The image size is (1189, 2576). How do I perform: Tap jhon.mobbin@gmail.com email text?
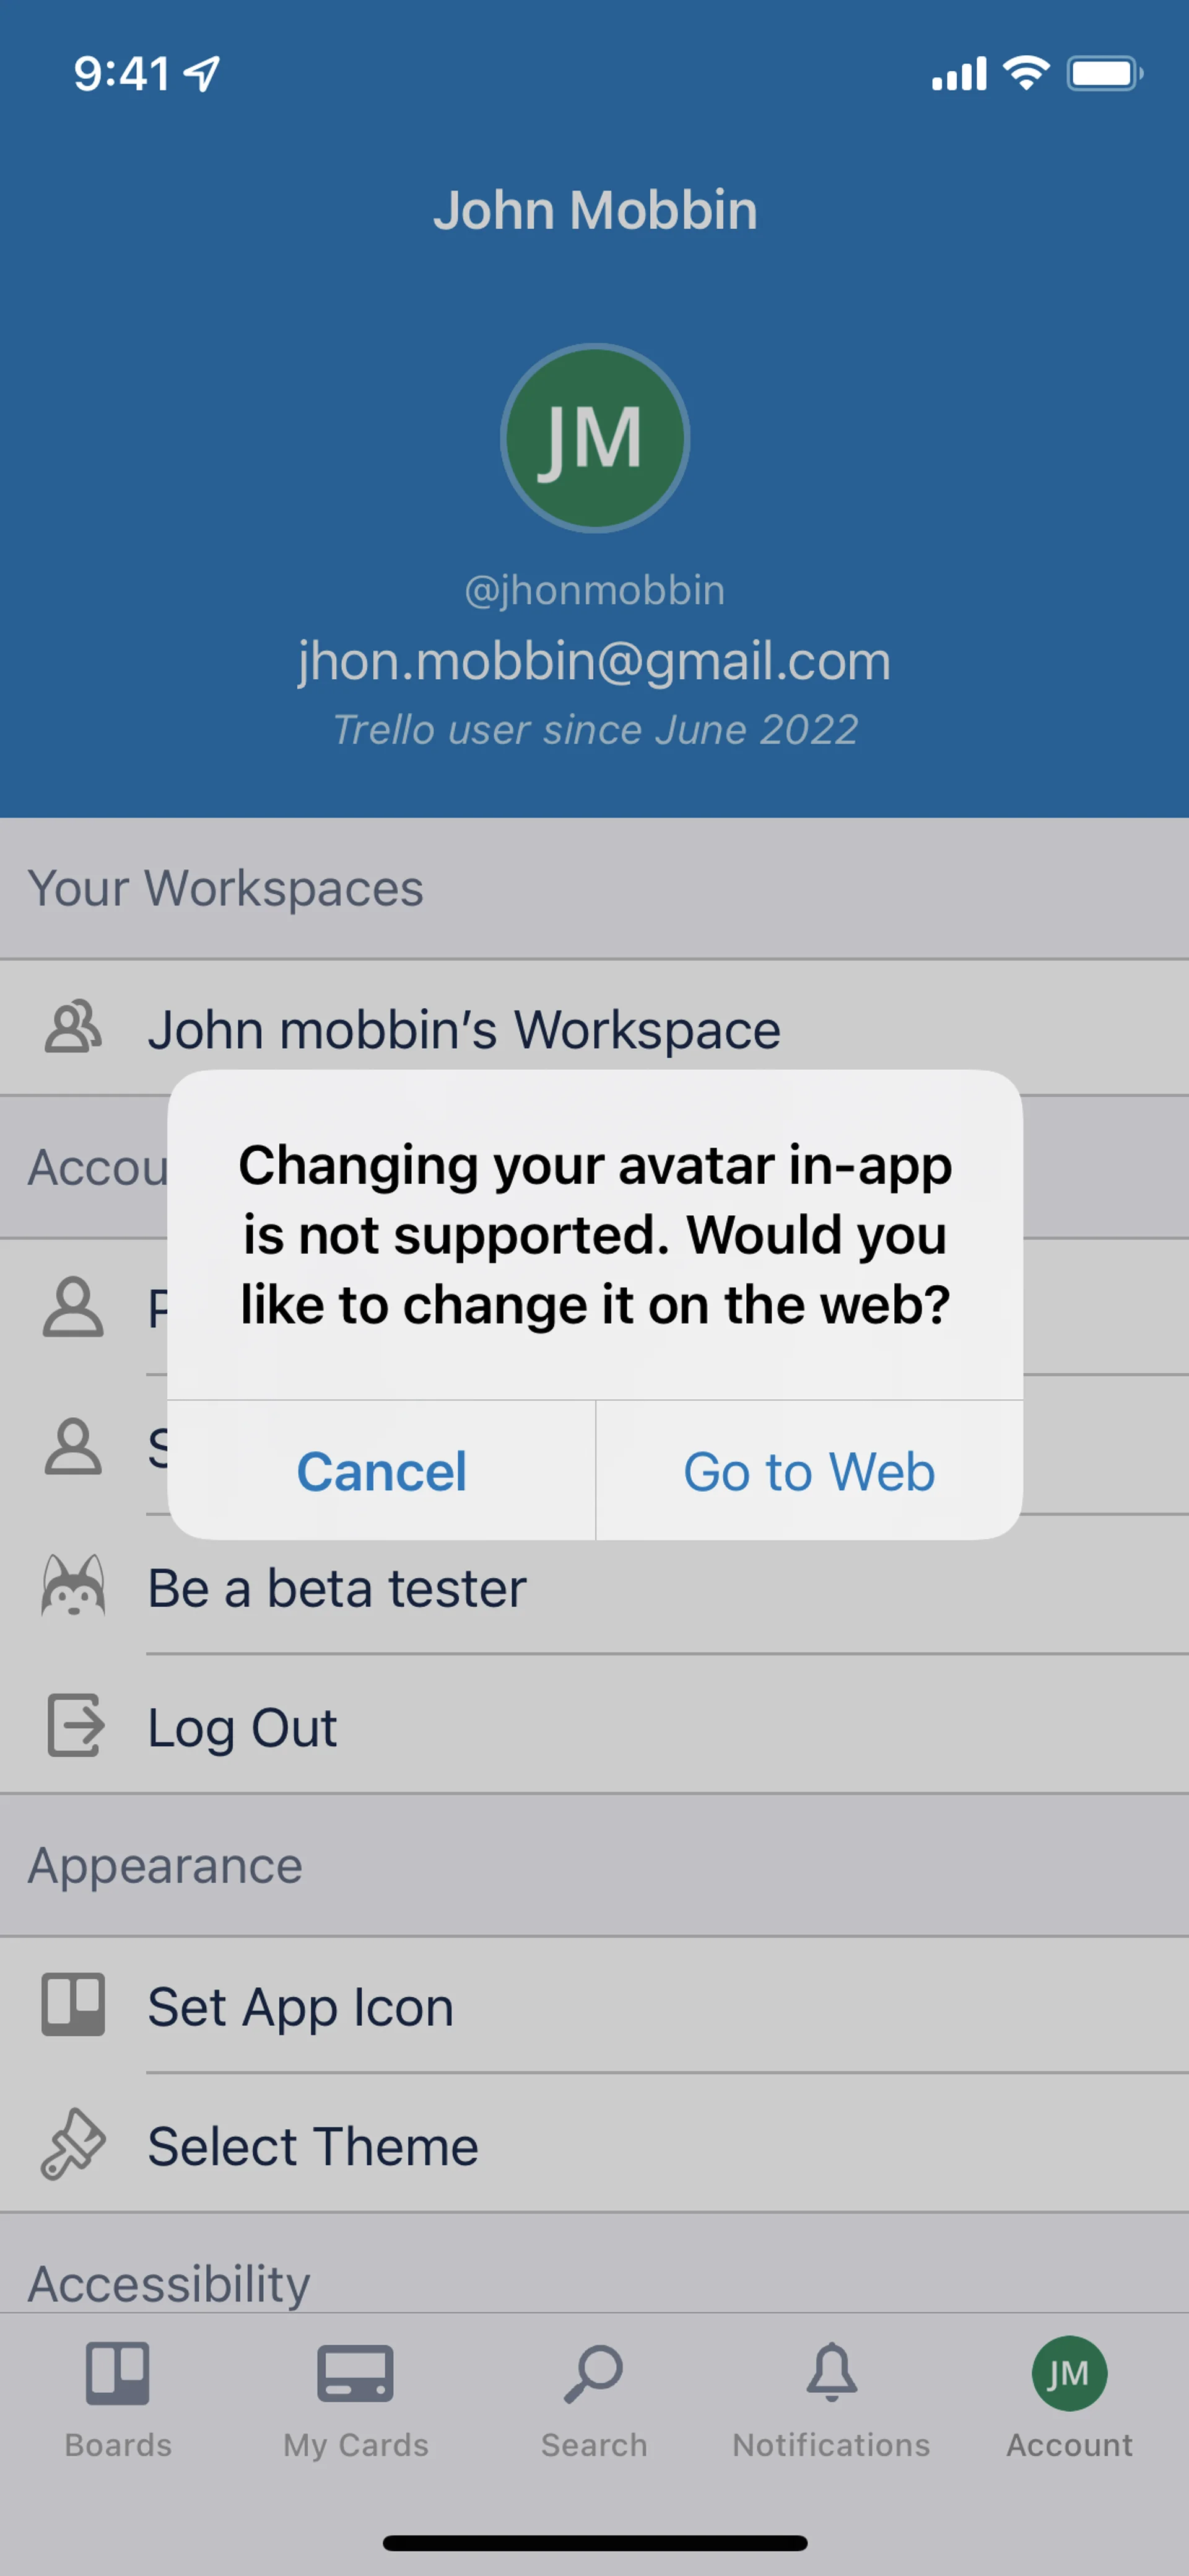[594, 661]
